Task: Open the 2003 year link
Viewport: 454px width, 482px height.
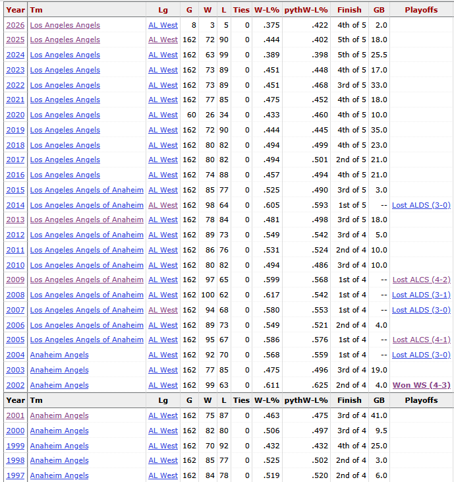Action: click(x=15, y=370)
